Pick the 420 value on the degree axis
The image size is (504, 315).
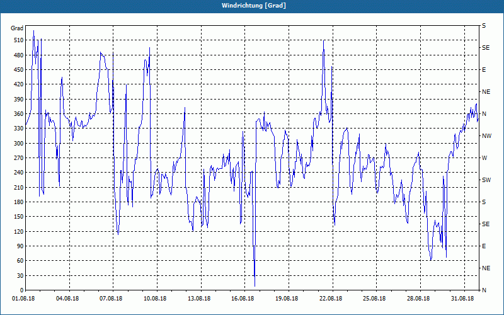[19, 84]
